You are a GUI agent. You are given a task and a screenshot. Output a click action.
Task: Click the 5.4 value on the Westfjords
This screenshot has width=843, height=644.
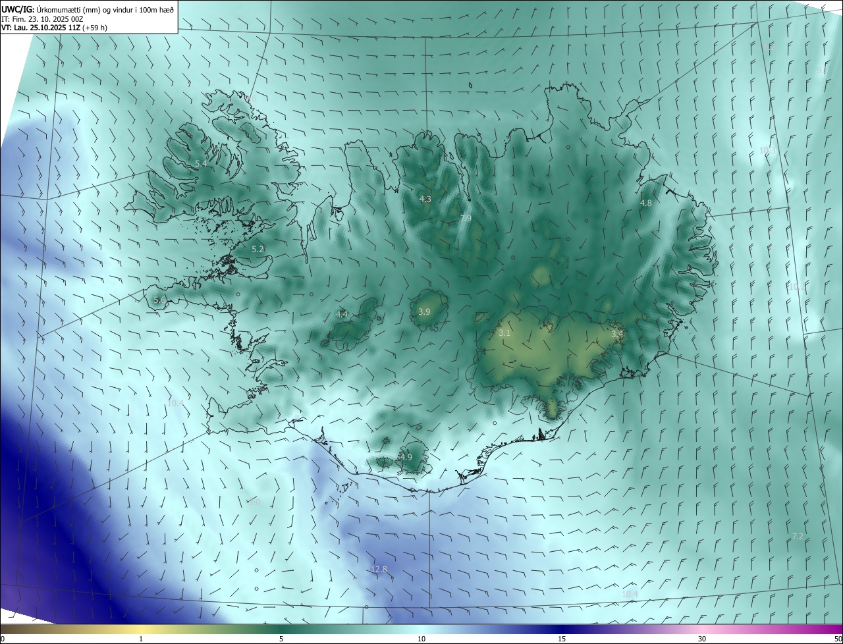[x=201, y=163]
